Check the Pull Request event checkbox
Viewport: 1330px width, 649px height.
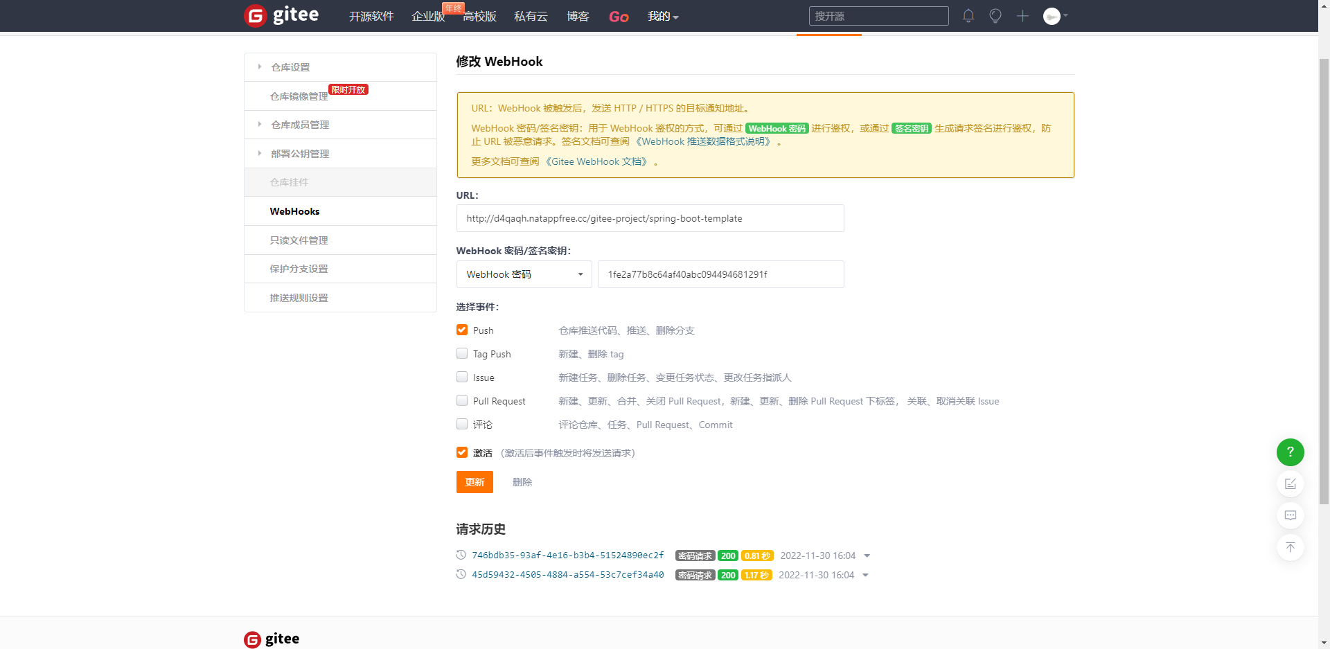point(462,400)
